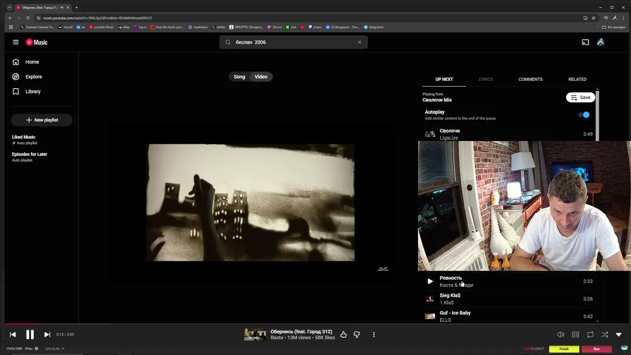
Task: Reload the current page
Action: point(28,18)
